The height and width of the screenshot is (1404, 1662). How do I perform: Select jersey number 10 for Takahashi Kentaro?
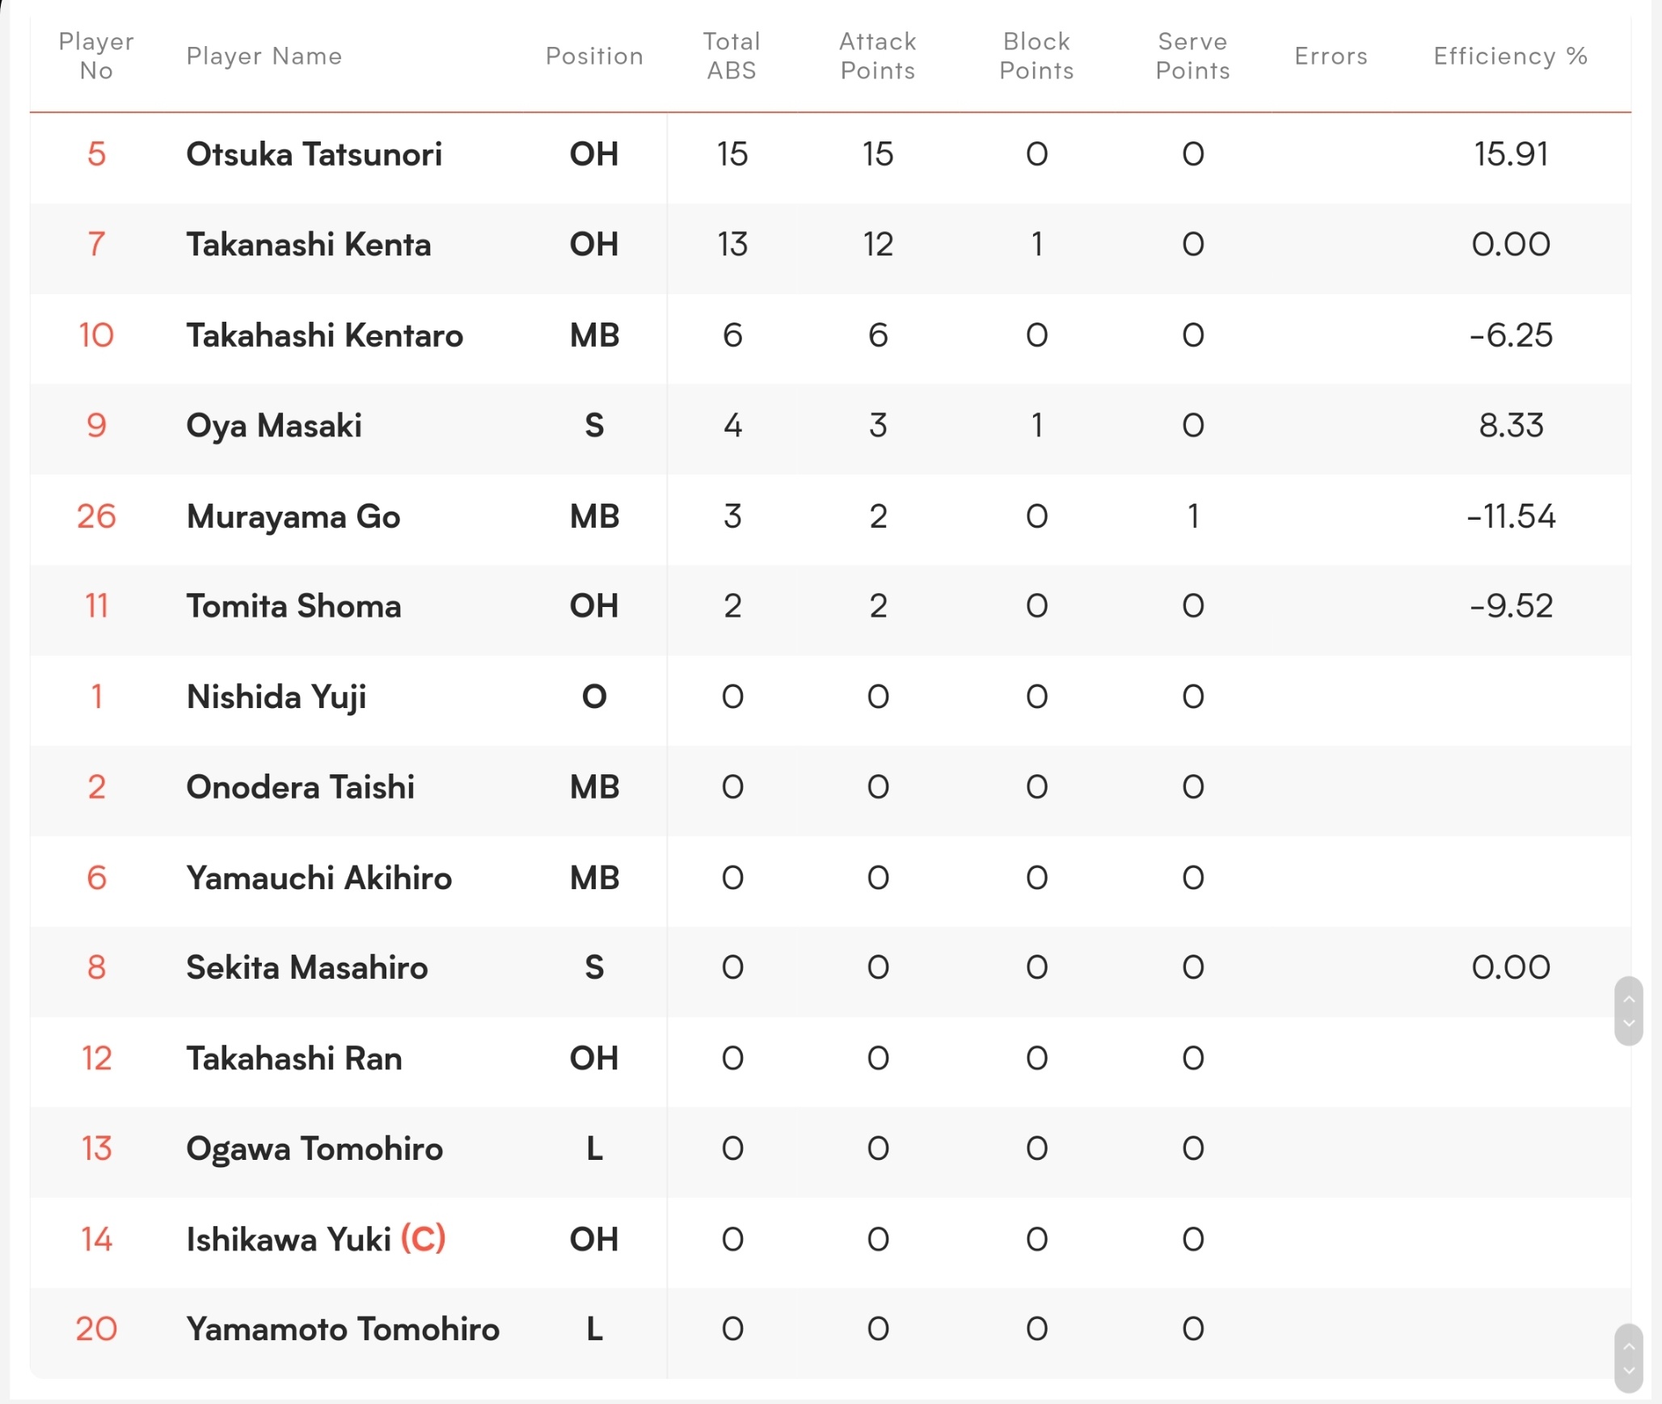click(96, 335)
